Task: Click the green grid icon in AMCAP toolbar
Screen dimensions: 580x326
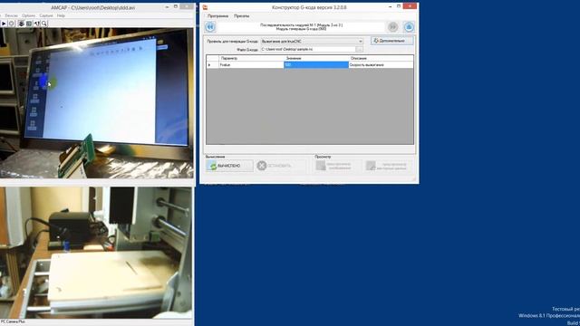Action: point(29,24)
